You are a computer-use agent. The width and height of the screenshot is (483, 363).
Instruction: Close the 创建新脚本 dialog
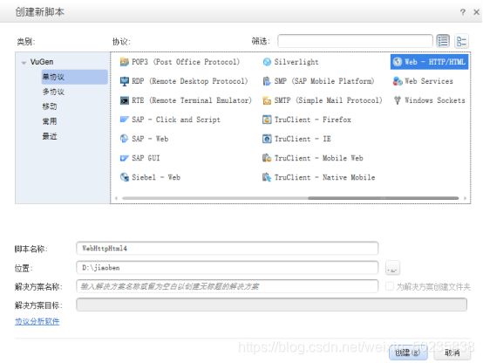[x=476, y=12]
